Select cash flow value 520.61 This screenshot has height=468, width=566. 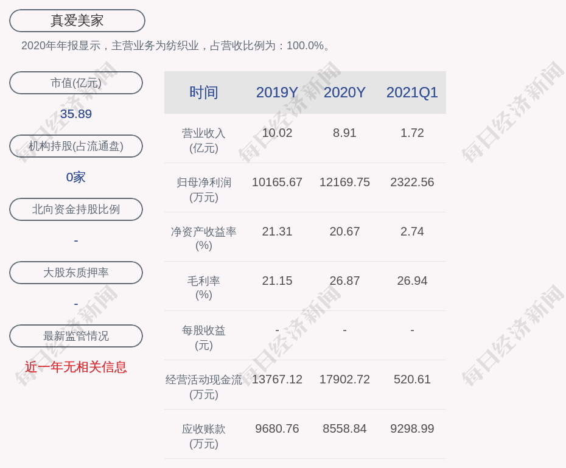point(412,379)
